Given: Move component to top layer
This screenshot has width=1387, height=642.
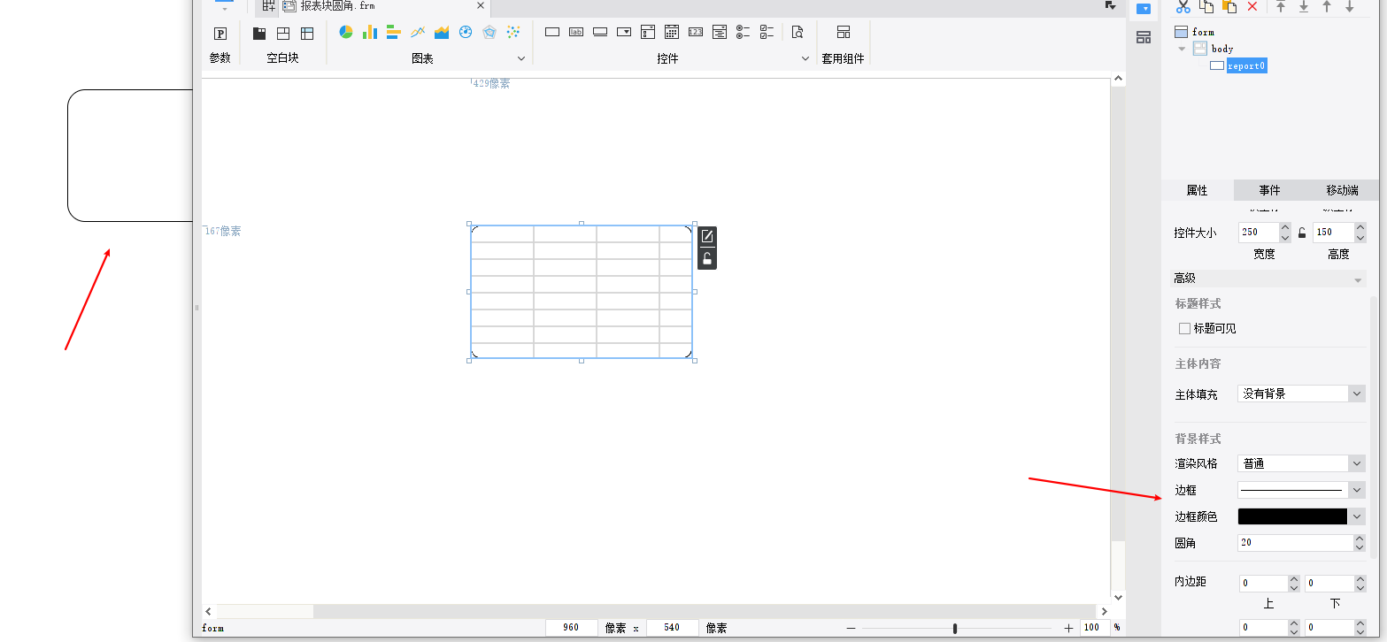Looking at the screenshot, I should pyautogui.click(x=1281, y=6).
